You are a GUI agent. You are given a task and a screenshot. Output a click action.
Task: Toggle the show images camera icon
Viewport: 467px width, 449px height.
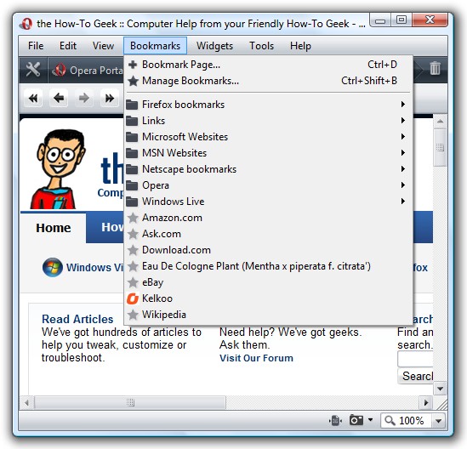(356, 420)
